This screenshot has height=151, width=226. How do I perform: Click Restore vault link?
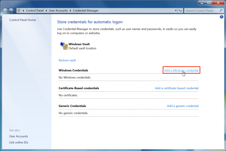point(67,60)
